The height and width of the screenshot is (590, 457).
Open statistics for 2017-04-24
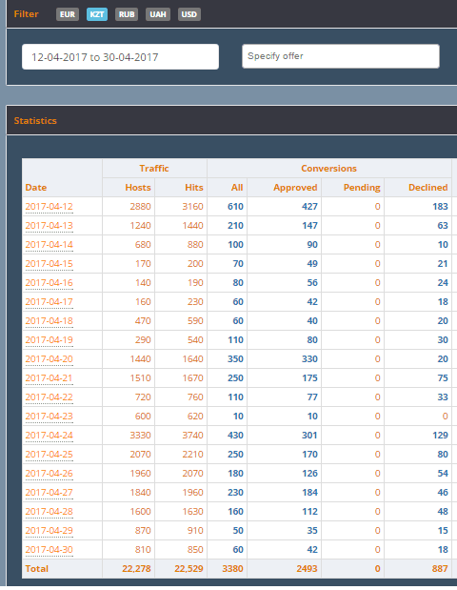tap(49, 436)
